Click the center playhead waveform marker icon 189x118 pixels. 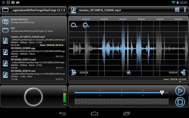point(129,72)
